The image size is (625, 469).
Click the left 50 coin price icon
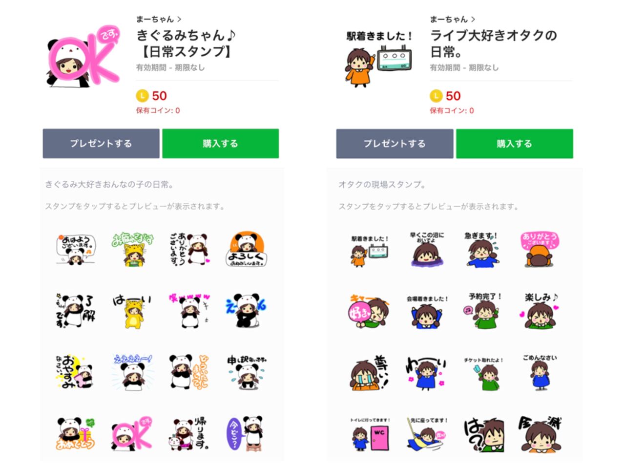pyautogui.click(x=142, y=96)
